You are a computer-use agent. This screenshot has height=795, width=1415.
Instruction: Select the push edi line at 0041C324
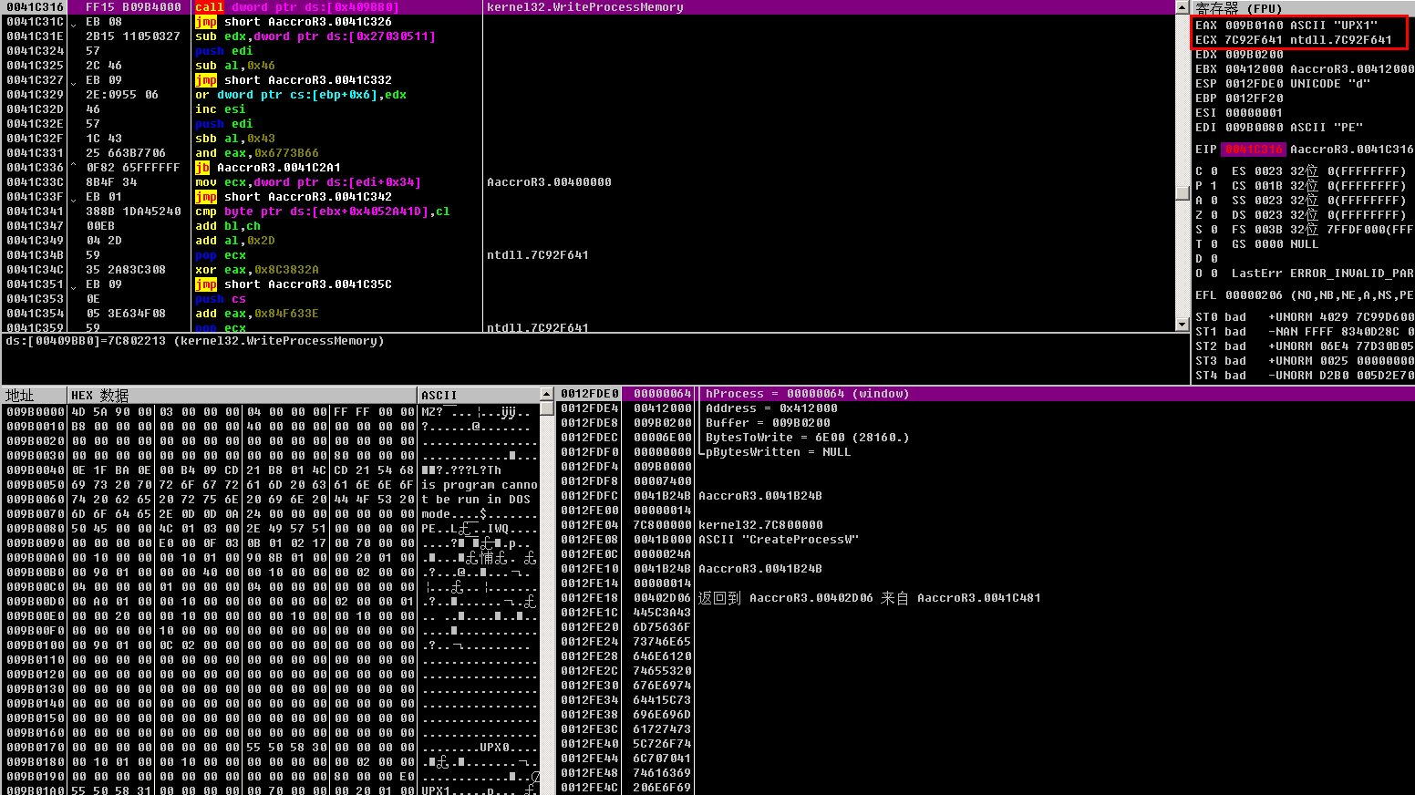588,51
